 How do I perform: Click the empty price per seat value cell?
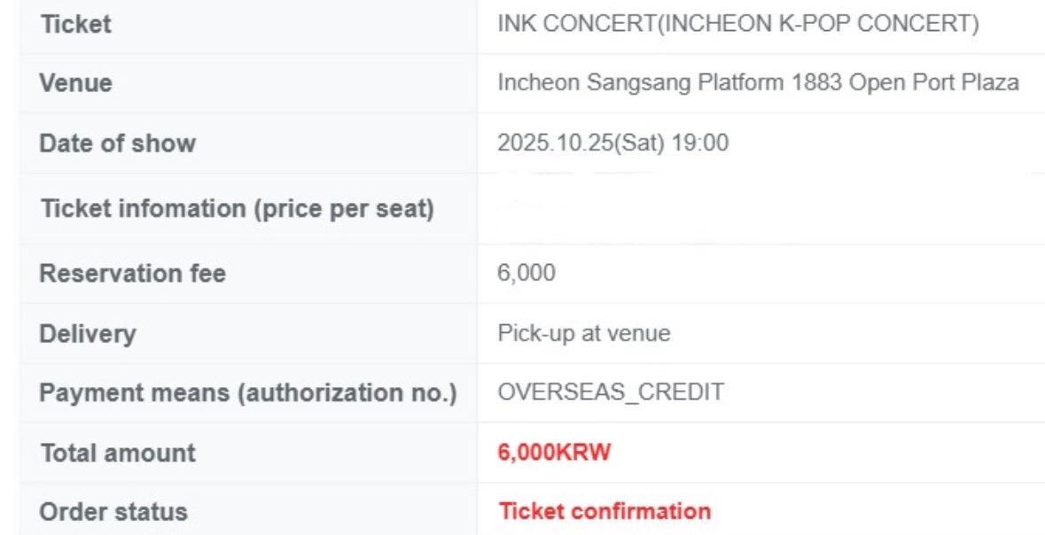[x=761, y=208]
